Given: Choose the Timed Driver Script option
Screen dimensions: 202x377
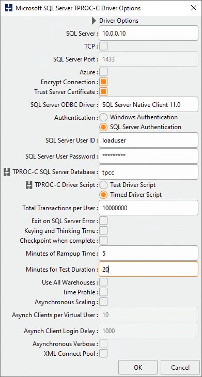Looking at the screenshot, I should pyautogui.click(x=103, y=195).
